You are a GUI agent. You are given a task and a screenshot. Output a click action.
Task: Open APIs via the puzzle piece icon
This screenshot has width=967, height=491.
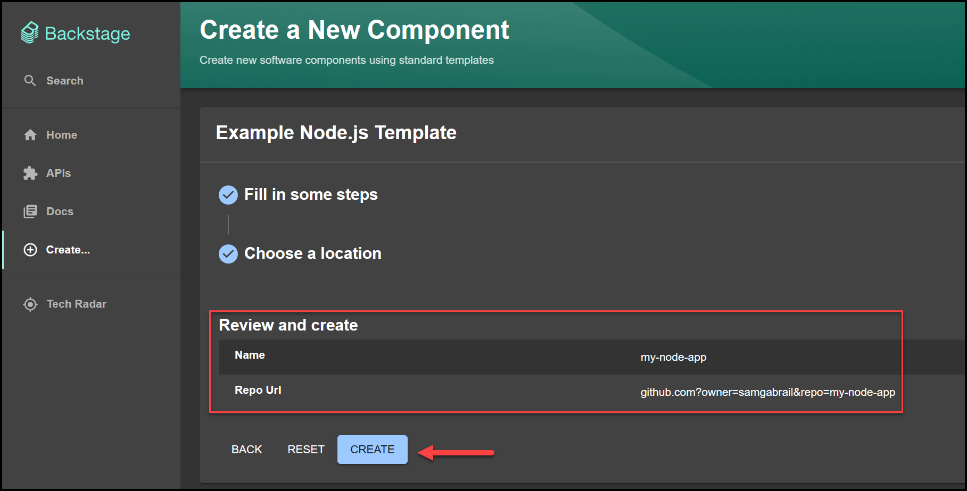[x=30, y=173]
